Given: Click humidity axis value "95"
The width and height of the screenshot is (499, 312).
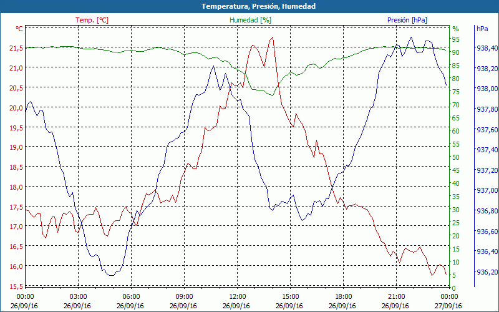Looking at the screenshot, I should pos(456,39).
